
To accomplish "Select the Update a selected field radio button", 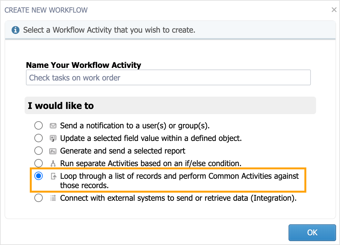I will (39, 138).
